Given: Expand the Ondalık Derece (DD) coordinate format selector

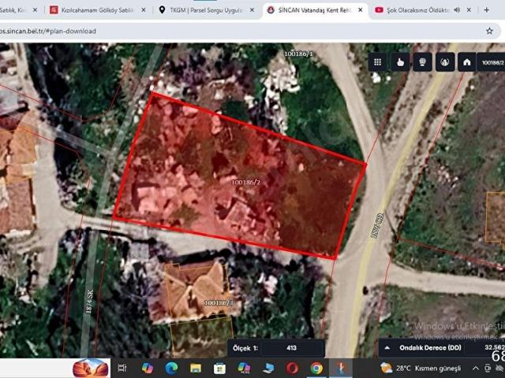Looking at the screenshot, I should [387, 348].
